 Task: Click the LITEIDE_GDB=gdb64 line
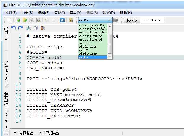[52, 89]
